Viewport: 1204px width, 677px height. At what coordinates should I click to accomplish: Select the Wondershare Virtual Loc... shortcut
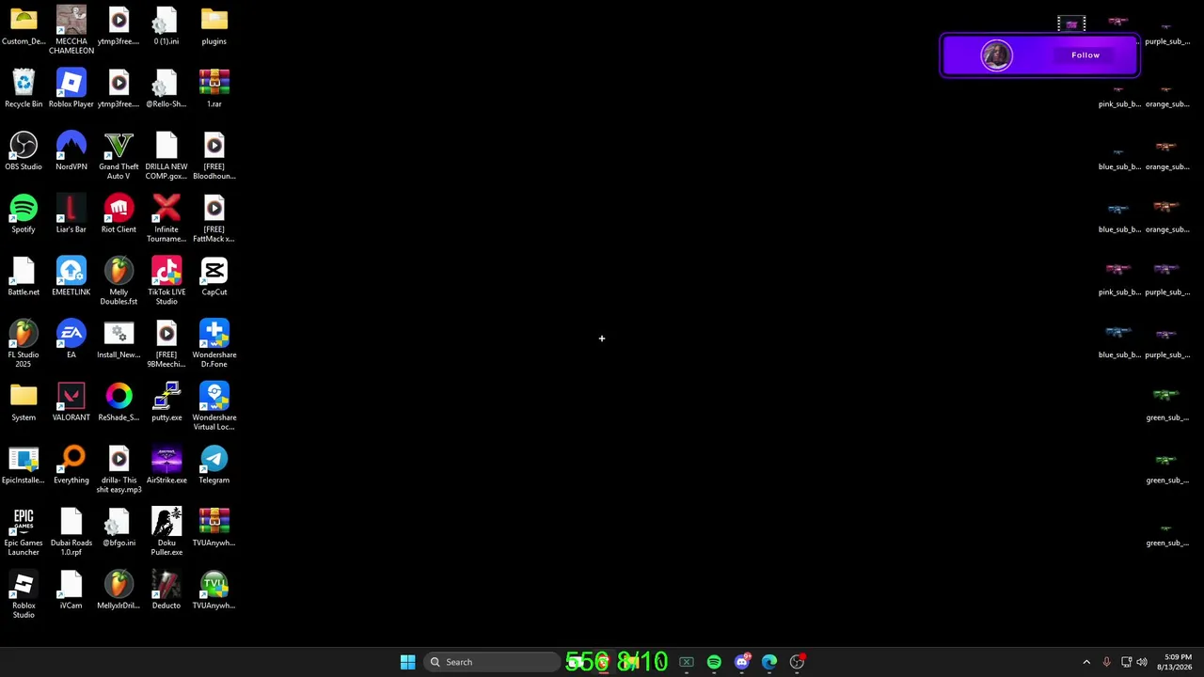(214, 406)
